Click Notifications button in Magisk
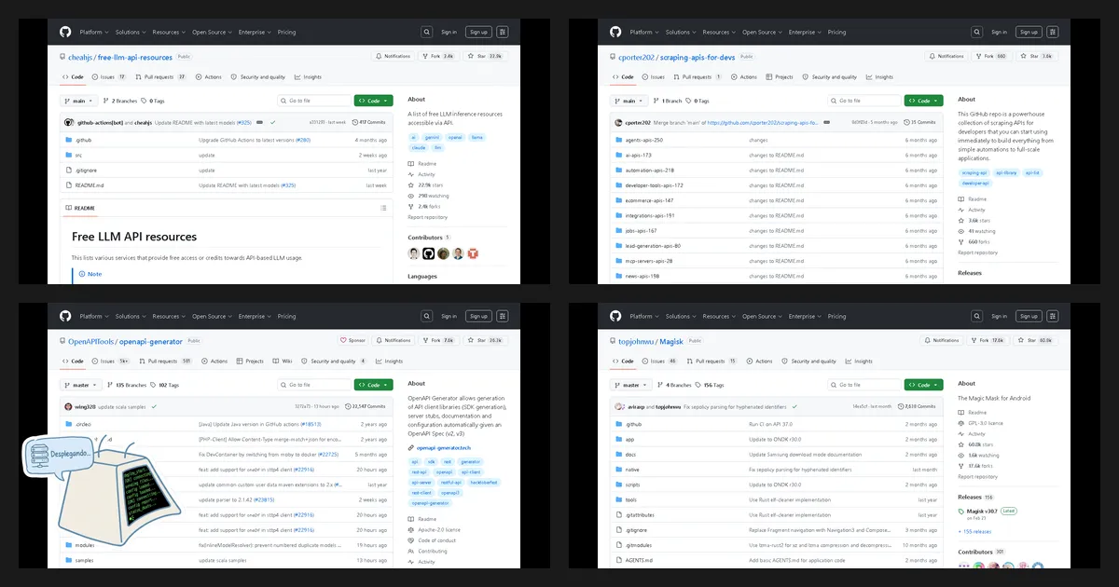Image resolution: width=1119 pixels, height=587 pixels. pos(944,340)
